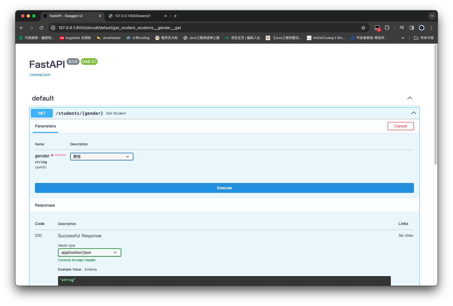The height and width of the screenshot is (306, 453).
Task: Switch to the Schema tab
Action: tap(90, 269)
